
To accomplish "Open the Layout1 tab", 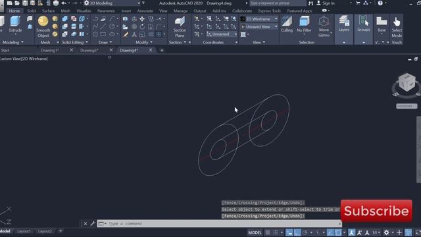I will [24, 231].
